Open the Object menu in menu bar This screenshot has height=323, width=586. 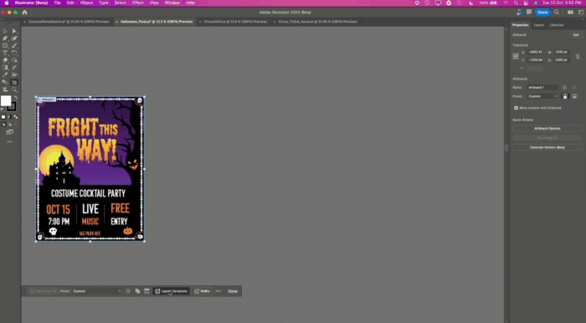pos(86,3)
